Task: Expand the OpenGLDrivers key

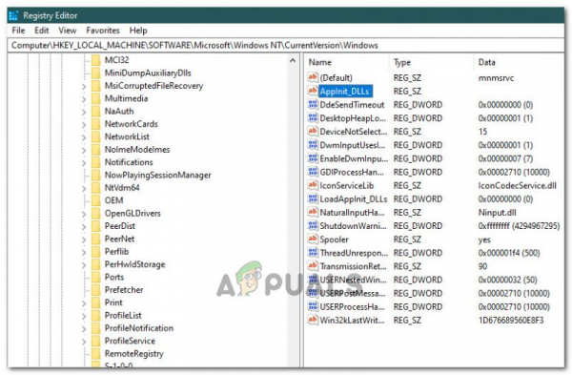Action: pos(84,214)
